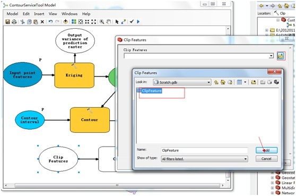Click the Full Extent toolbar icon

(x=81, y=22)
